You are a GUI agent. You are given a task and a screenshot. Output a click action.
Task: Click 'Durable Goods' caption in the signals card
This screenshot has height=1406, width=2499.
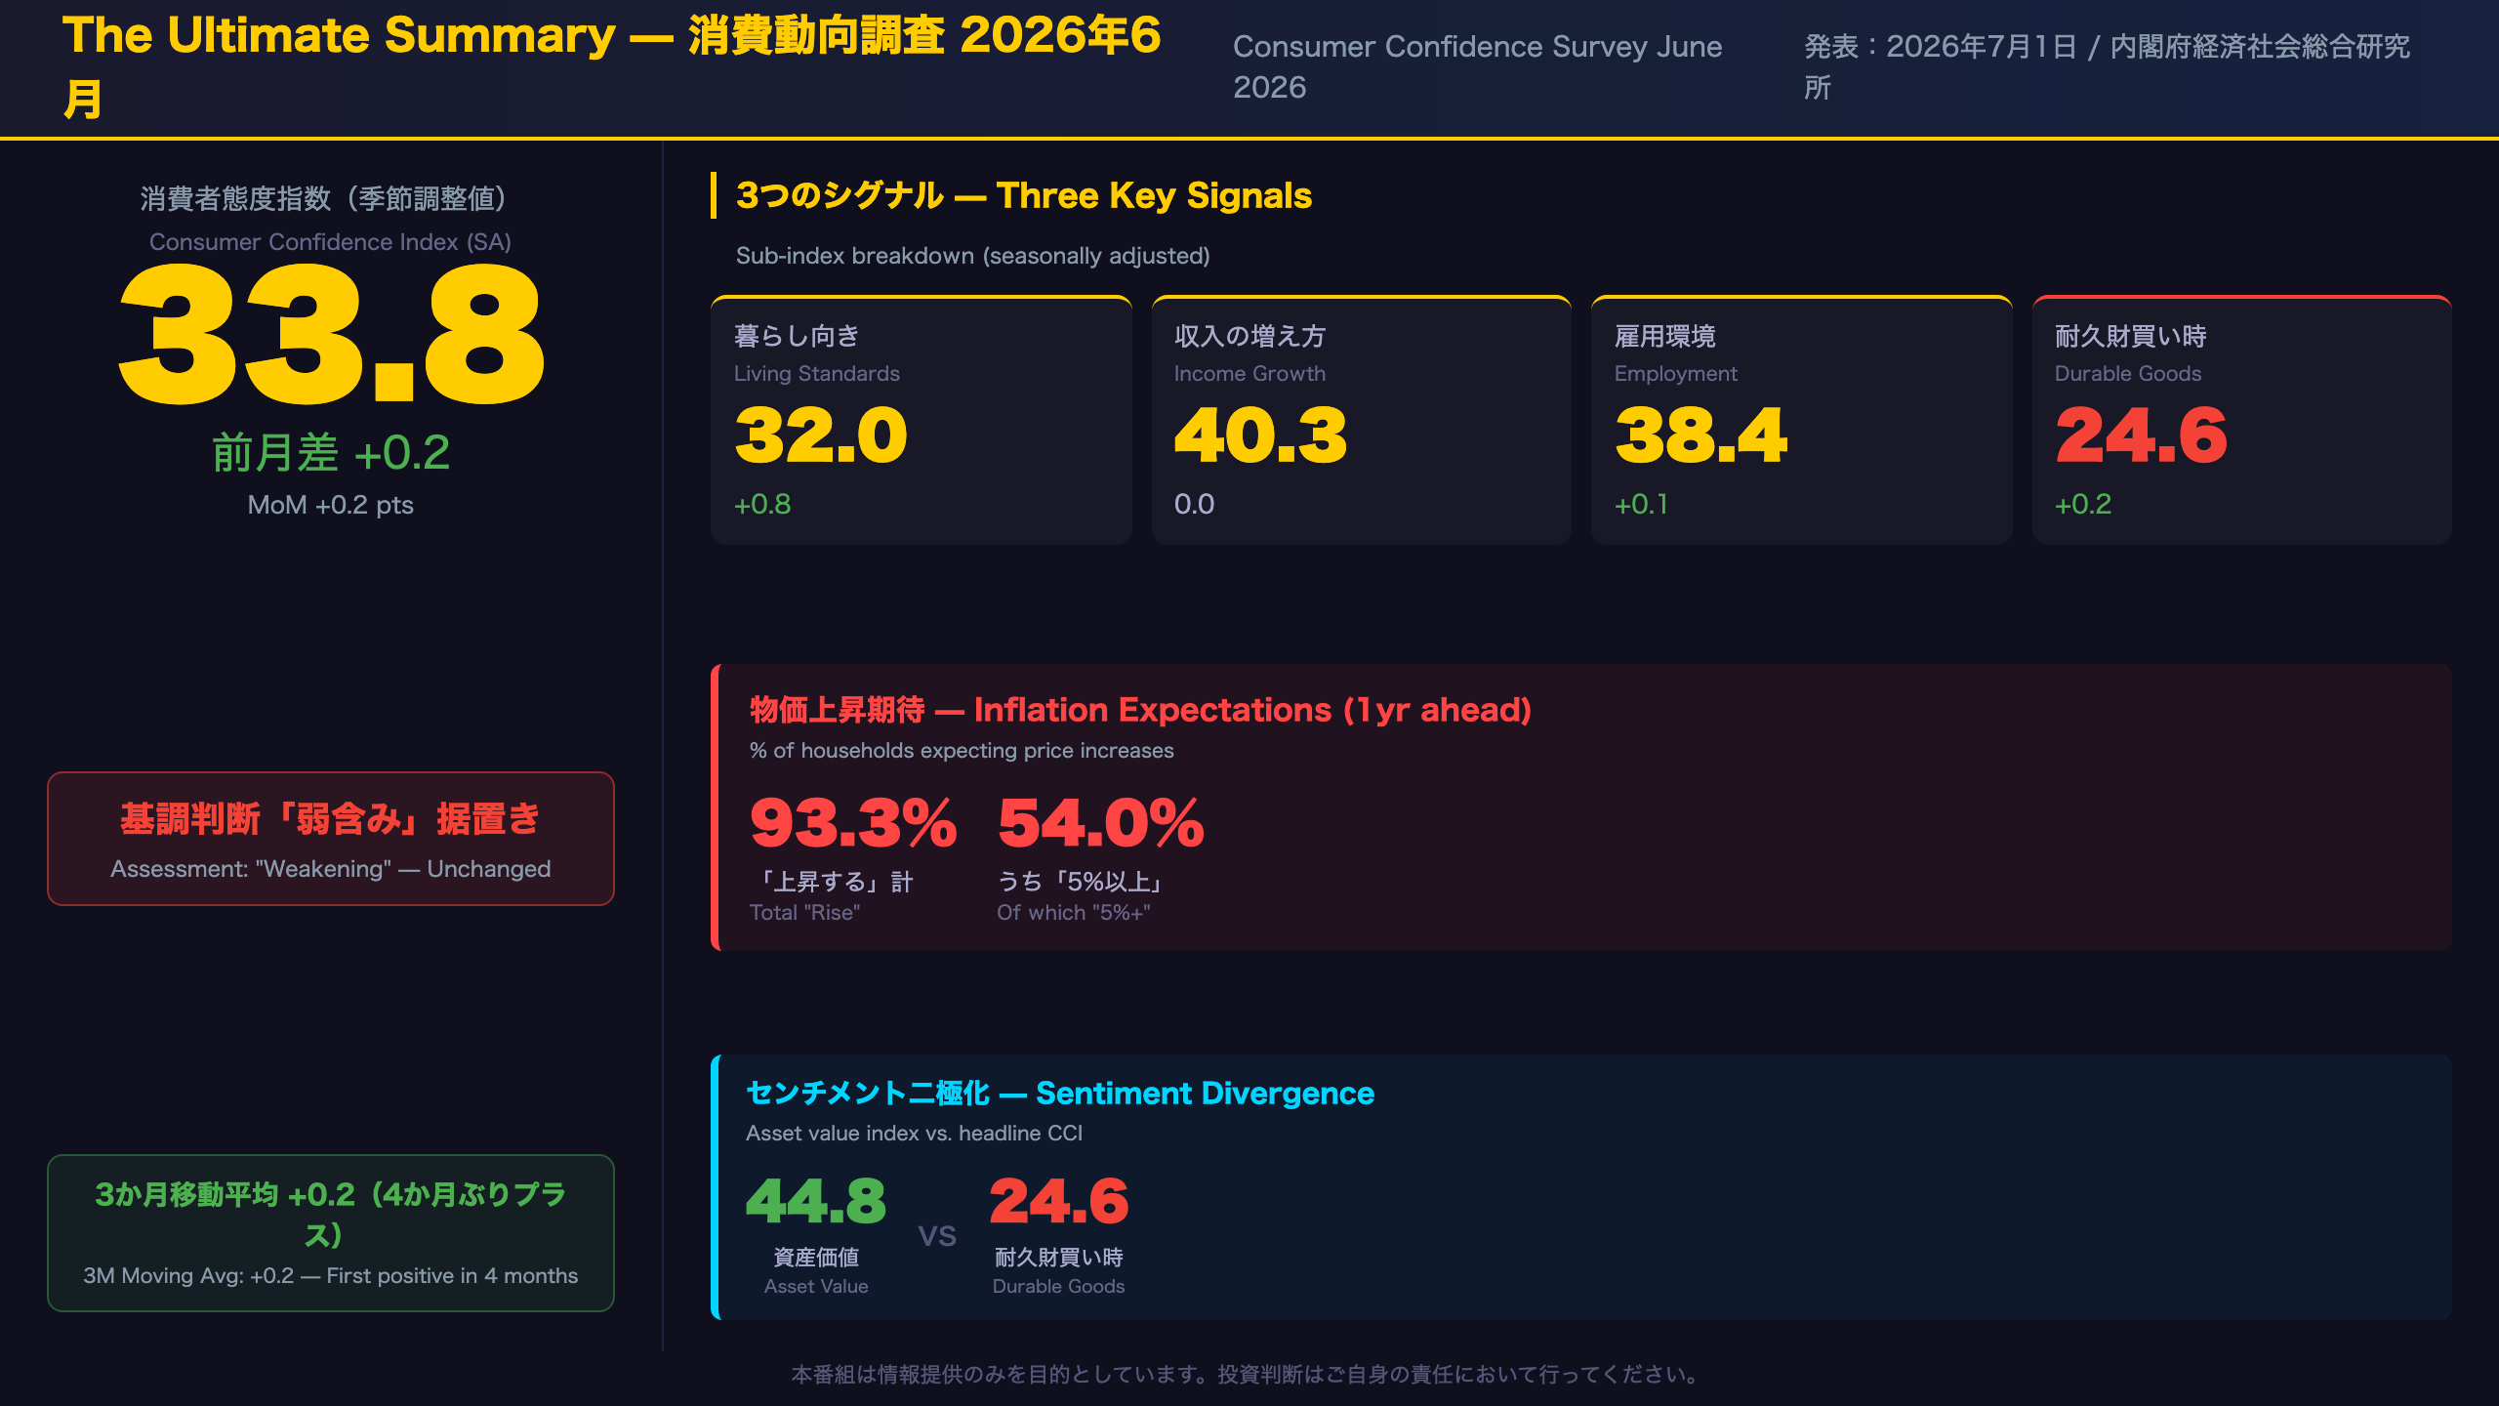2128,374
